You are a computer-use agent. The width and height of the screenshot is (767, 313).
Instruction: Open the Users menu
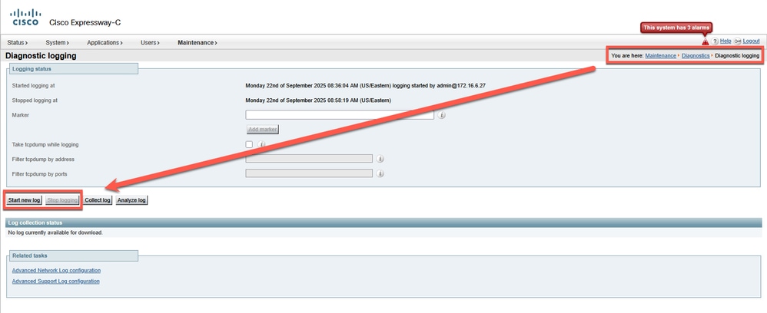(150, 42)
